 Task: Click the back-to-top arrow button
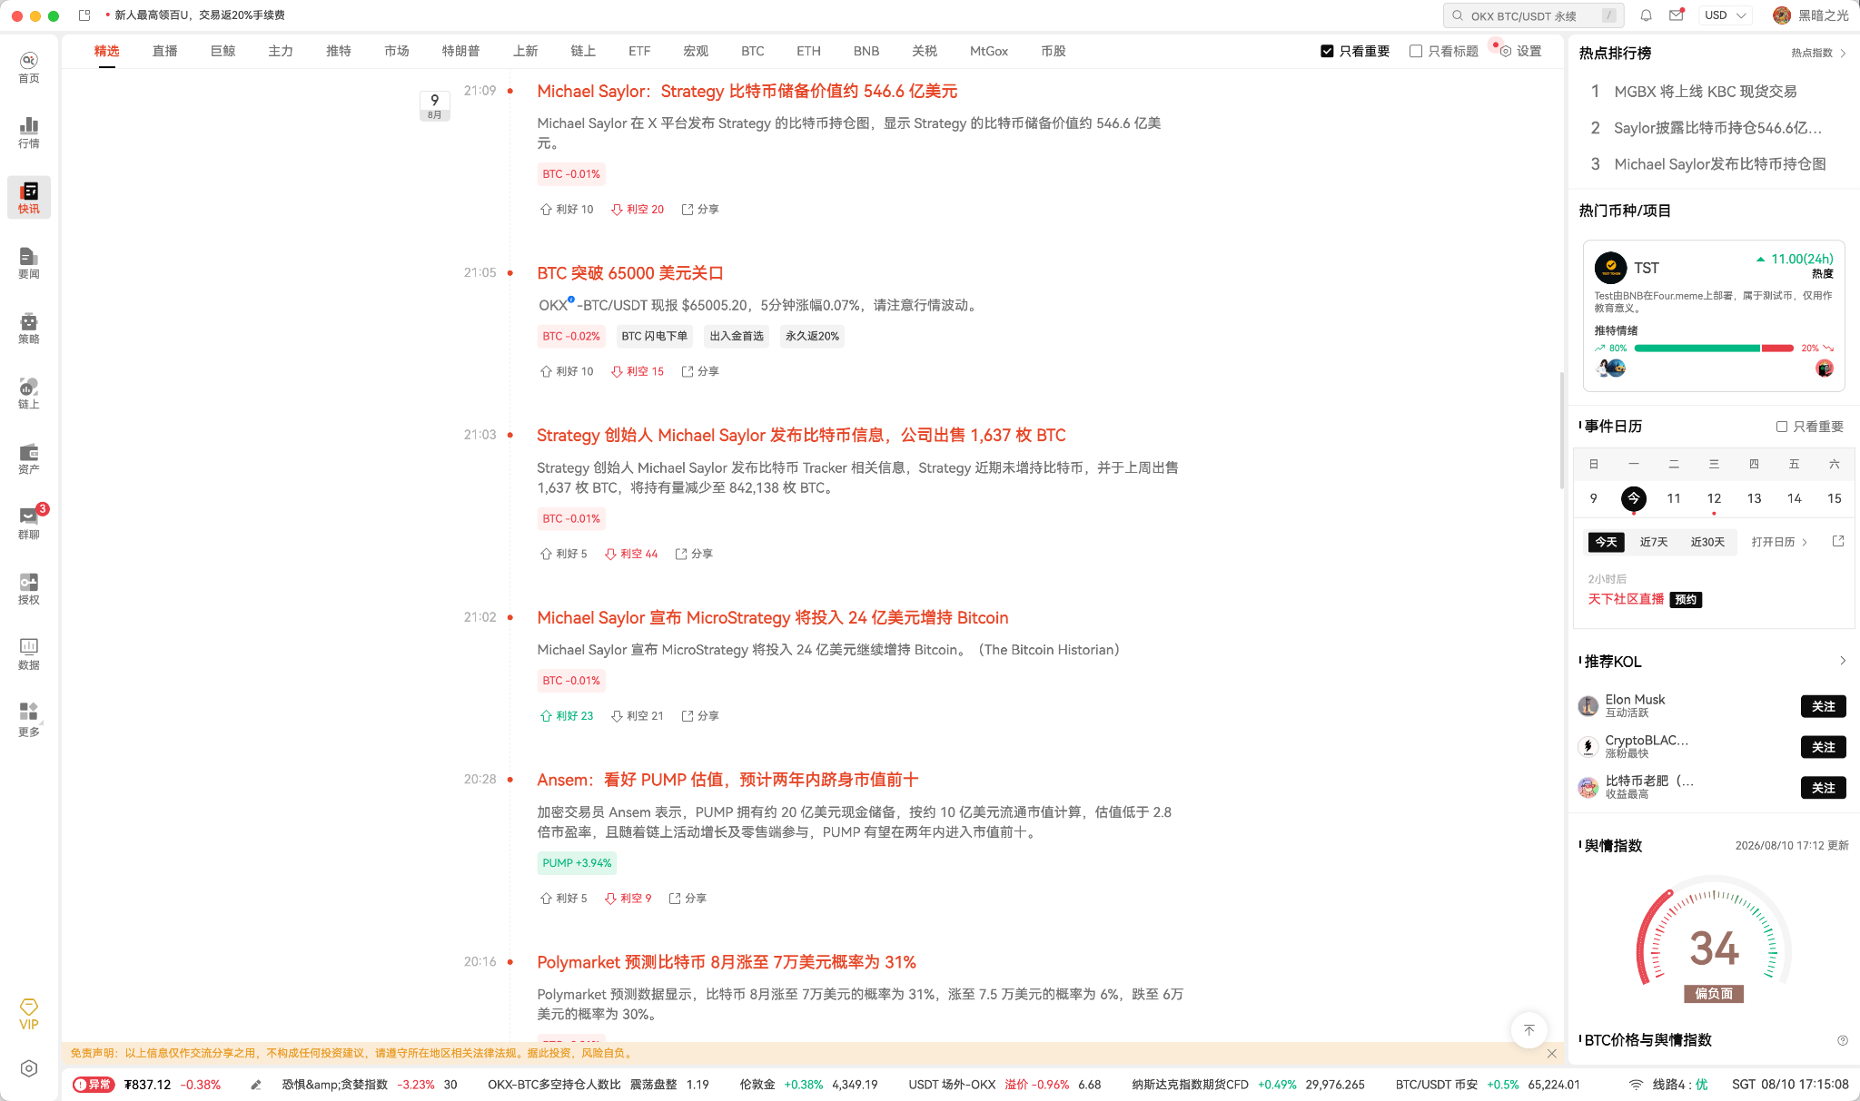(1529, 1029)
